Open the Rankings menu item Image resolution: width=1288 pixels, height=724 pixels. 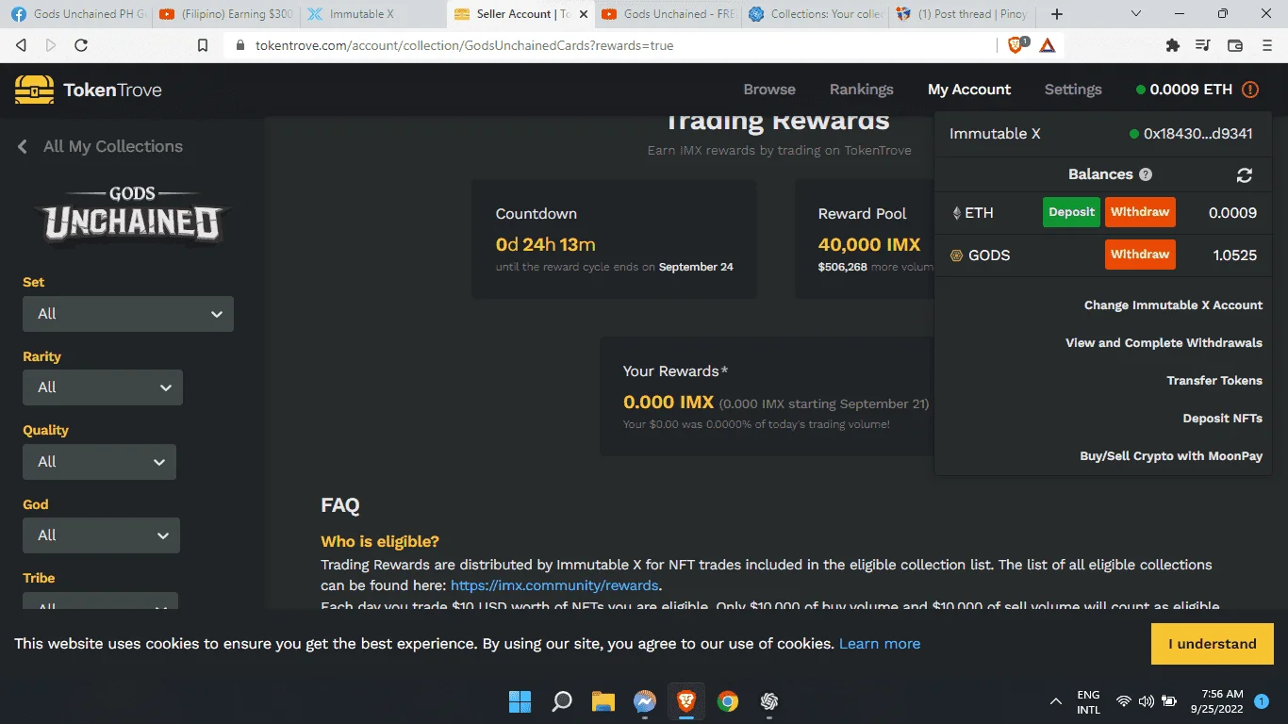click(x=862, y=90)
